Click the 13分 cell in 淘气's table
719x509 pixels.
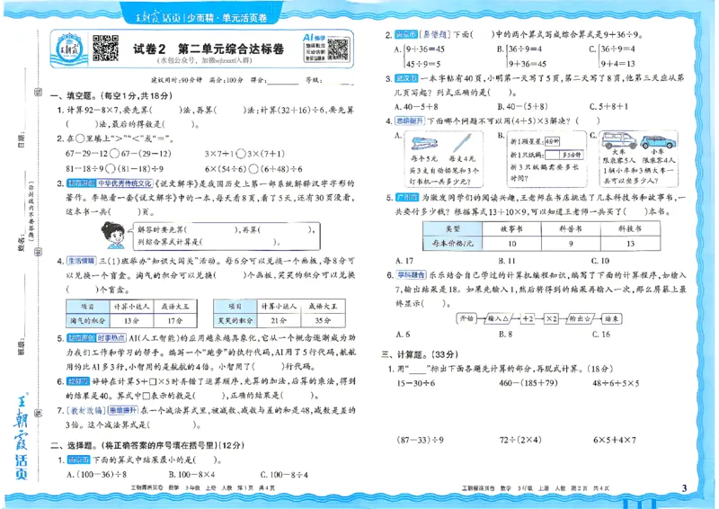click(x=132, y=320)
